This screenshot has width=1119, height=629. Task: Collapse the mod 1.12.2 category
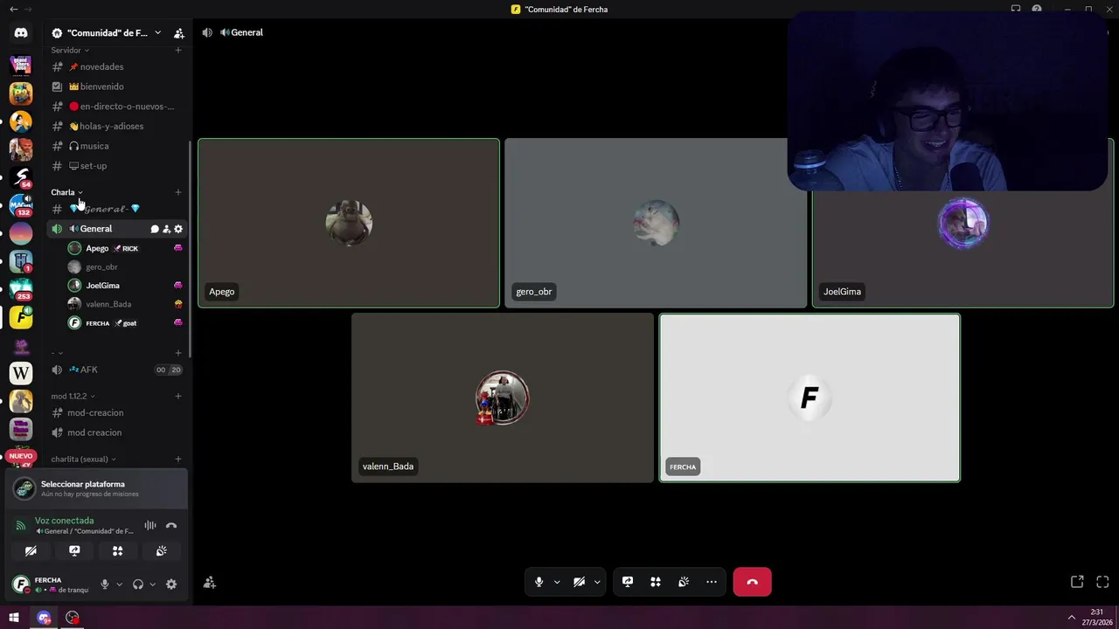tap(73, 396)
